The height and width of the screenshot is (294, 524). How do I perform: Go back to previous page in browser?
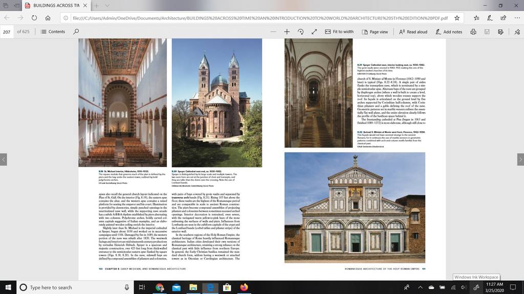[7, 18]
